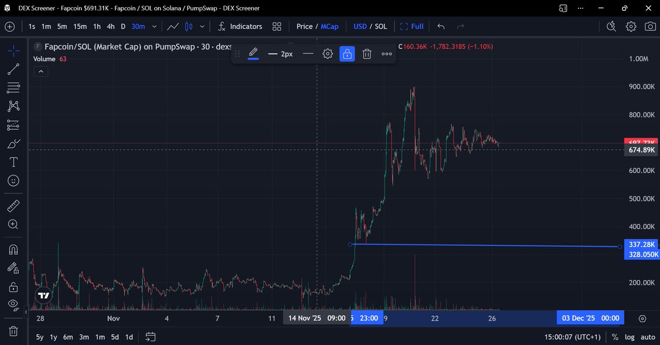Select the brush drawing tool
The image size is (660, 345).
pos(13,144)
